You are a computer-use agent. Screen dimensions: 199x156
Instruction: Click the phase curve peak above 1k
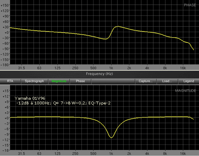tap(118, 27)
